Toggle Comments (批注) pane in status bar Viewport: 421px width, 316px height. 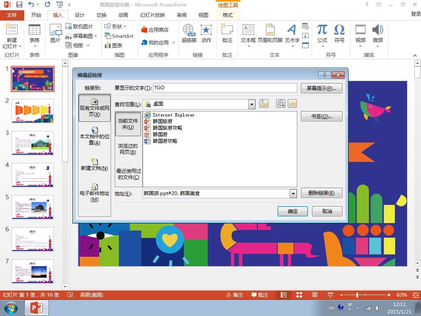[260, 295]
